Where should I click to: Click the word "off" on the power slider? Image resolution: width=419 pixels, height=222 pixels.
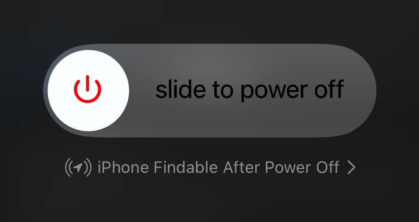[x=329, y=89]
